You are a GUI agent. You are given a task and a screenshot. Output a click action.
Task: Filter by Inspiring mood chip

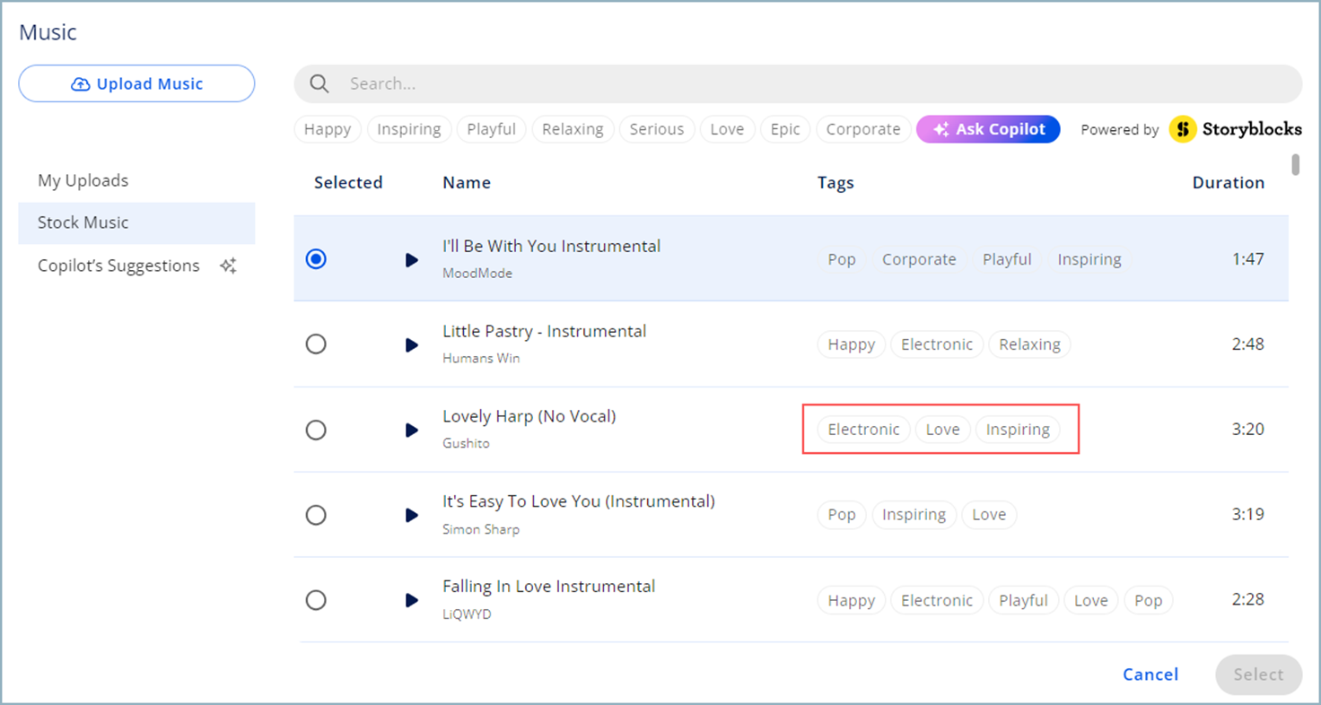click(x=409, y=129)
